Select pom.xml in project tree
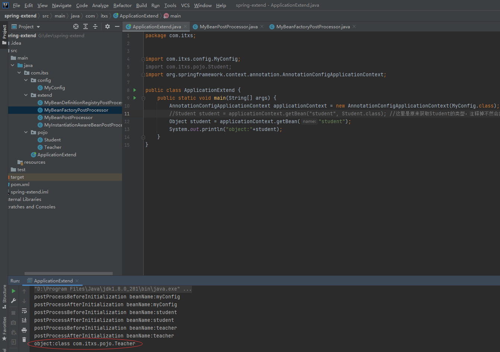This screenshot has height=352, width=500. (x=20, y=185)
